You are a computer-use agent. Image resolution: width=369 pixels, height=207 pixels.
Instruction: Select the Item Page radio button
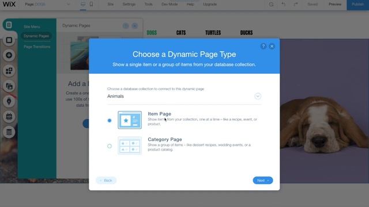[110, 120]
